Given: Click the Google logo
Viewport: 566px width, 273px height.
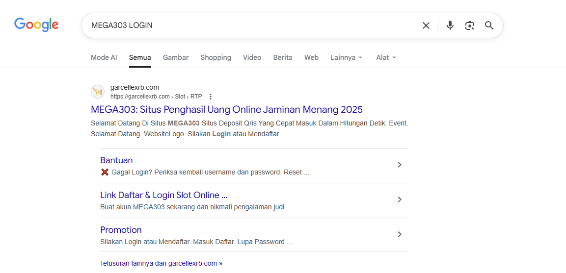Looking at the screenshot, I should [36, 25].
